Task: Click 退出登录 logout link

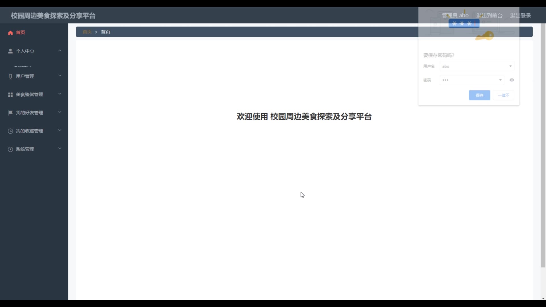Action: (520, 16)
